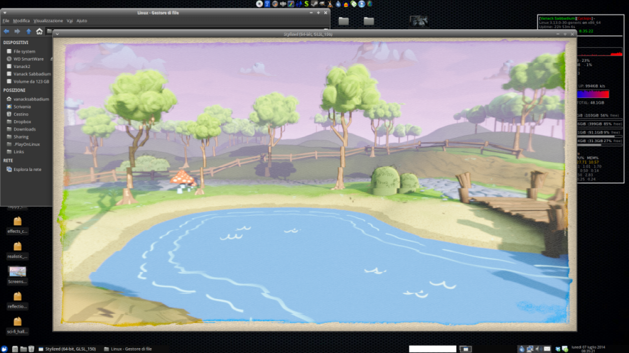Launch Steam from the top dock
The width and height of the screenshot is (629, 353).
pos(314,4)
